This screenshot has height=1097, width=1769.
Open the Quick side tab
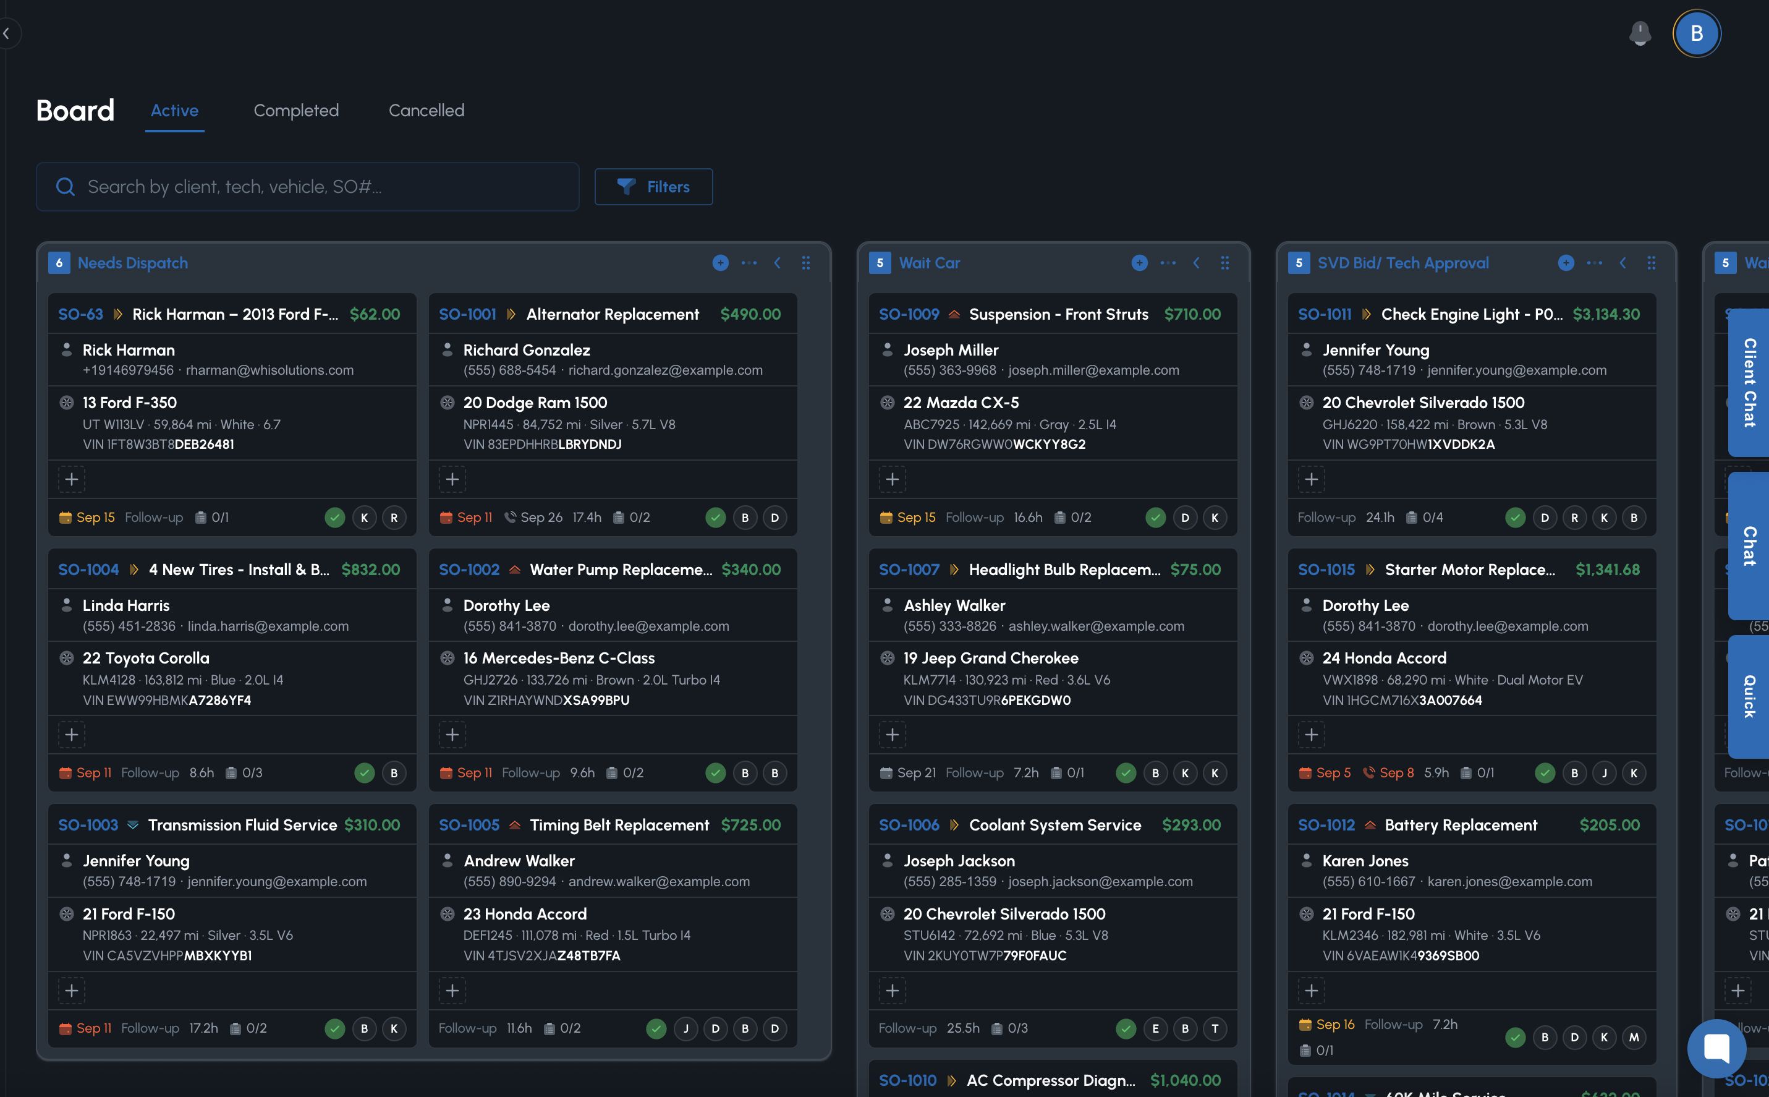(x=1749, y=696)
